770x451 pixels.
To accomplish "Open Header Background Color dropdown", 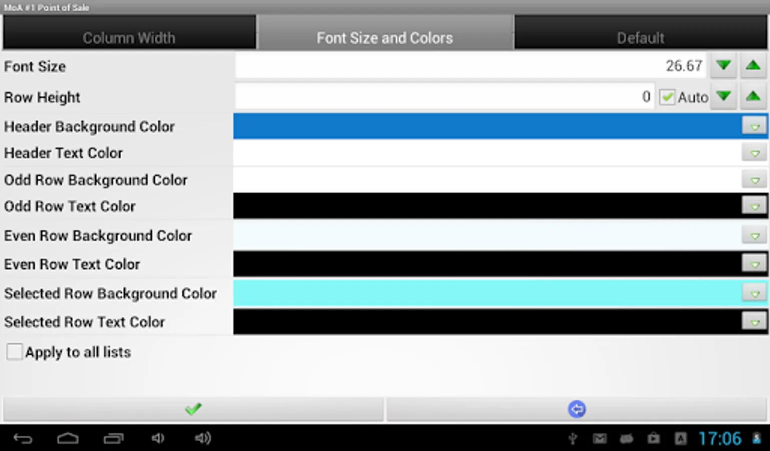I will click(754, 127).
